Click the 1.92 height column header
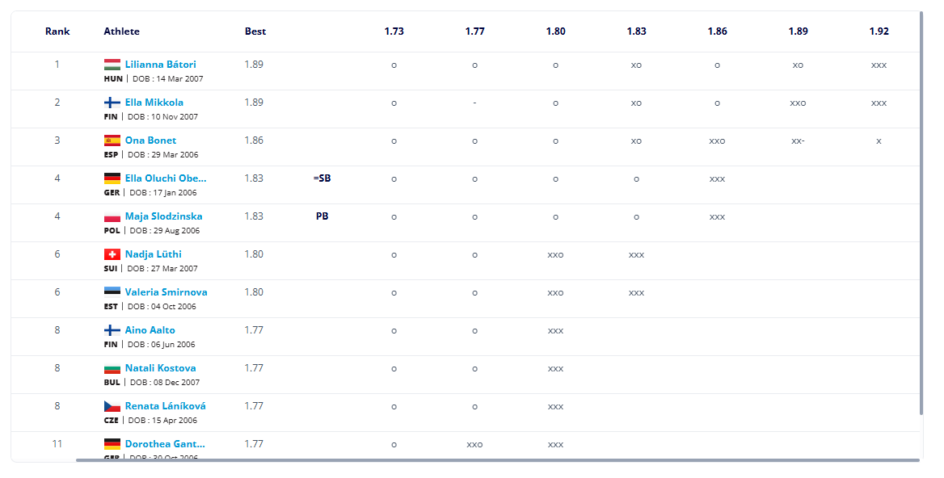 click(879, 31)
